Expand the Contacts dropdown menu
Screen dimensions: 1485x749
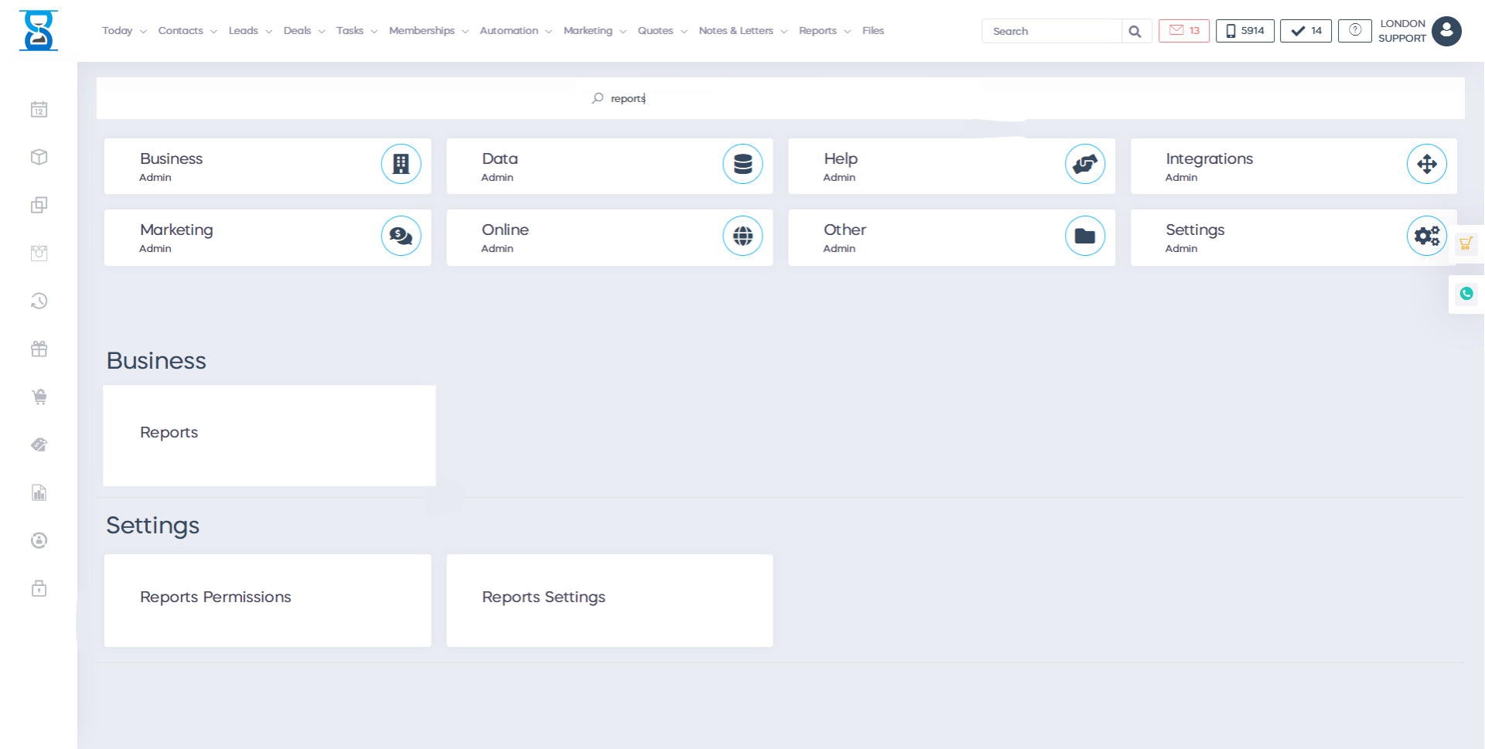[x=187, y=31]
